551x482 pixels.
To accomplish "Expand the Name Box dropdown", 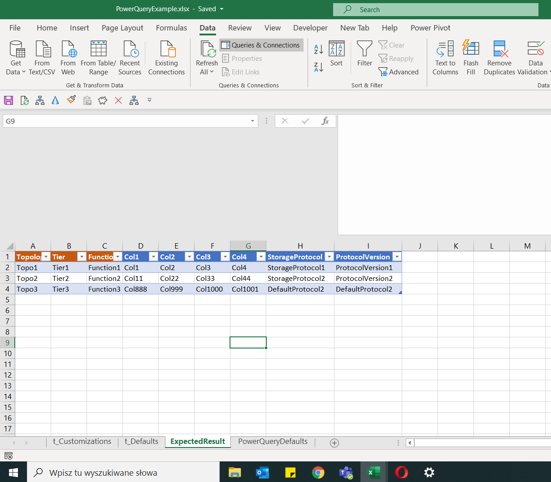I will [x=253, y=121].
